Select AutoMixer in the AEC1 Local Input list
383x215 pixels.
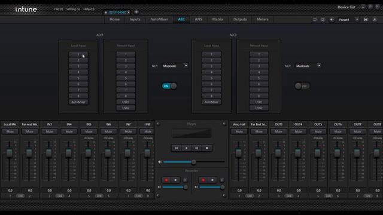tap(78, 102)
